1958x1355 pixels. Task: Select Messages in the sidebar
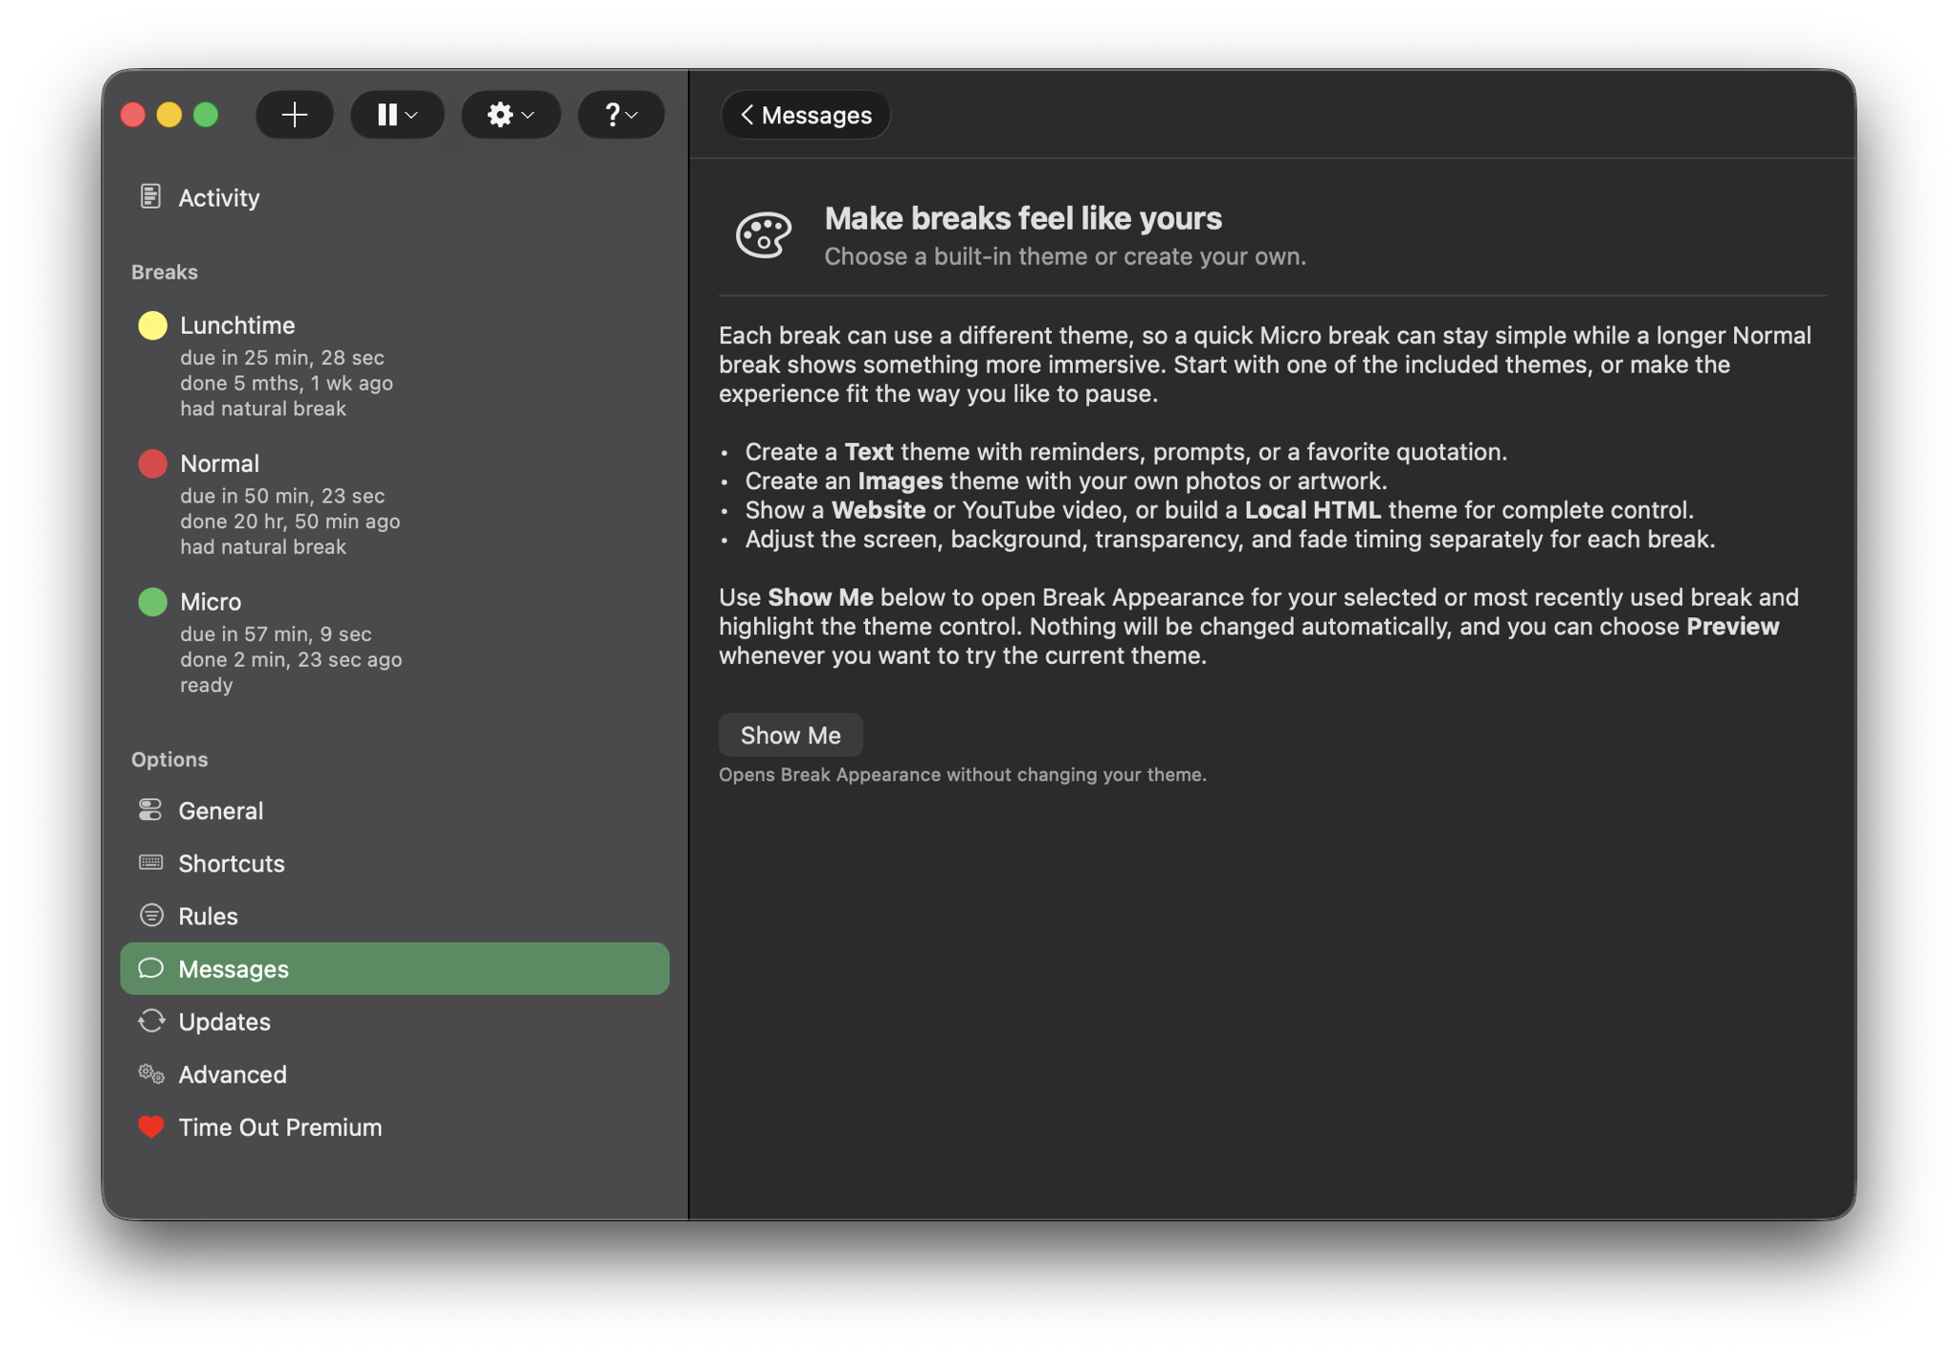(x=394, y=968)
